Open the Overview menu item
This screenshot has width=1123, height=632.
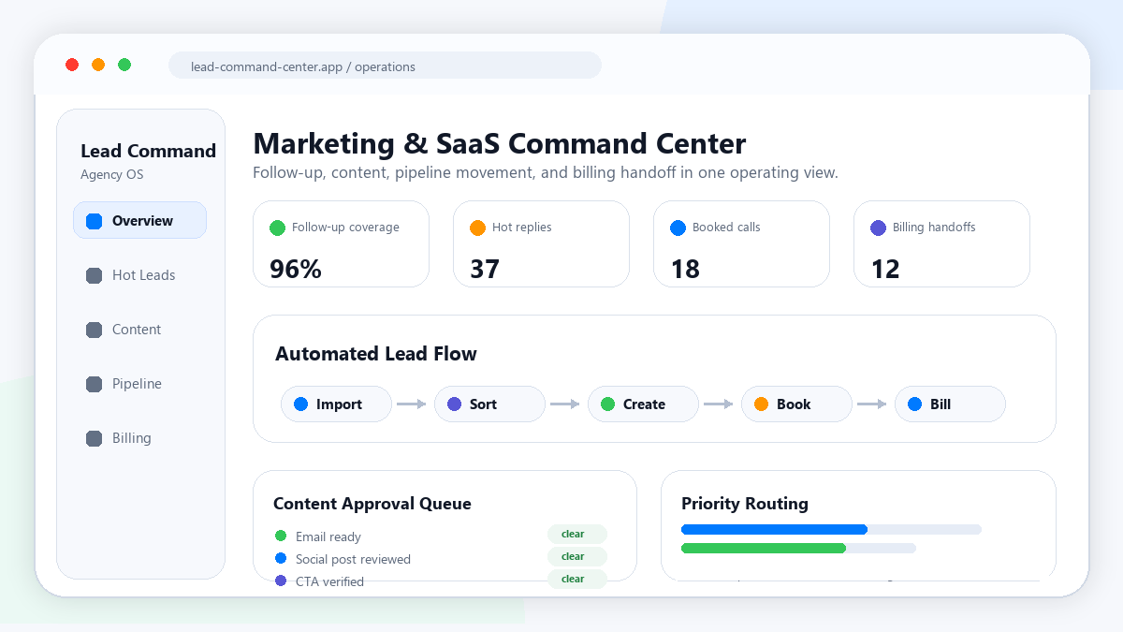point(139,221)
